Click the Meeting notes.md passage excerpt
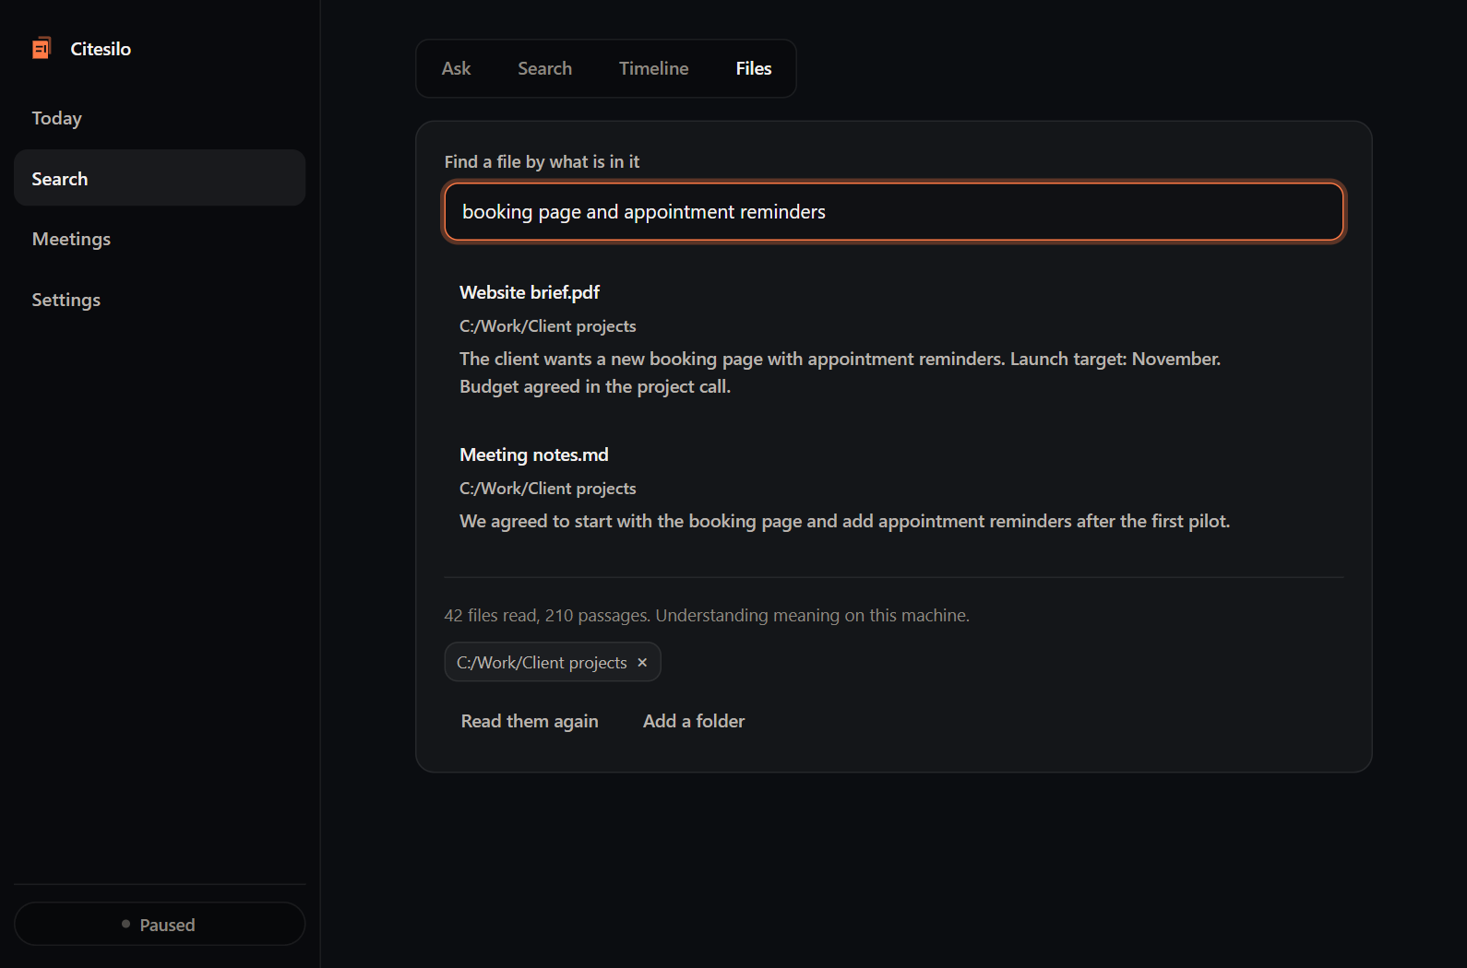1467x968 pixels. [x=845, y=521]
